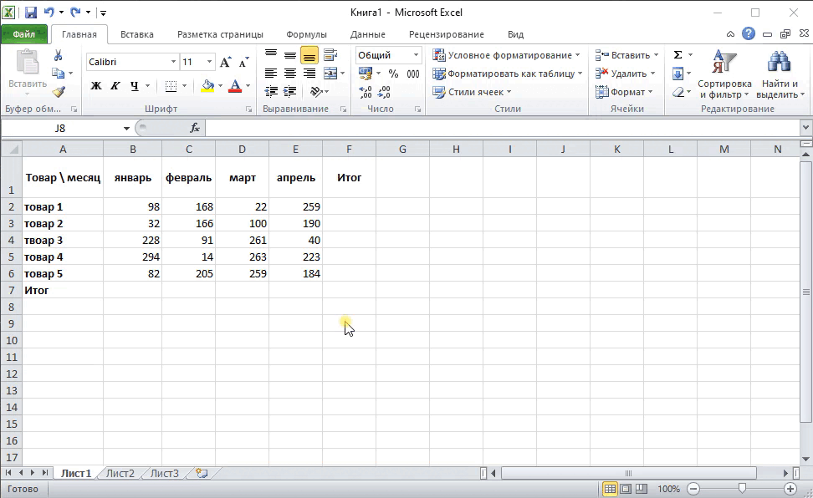Open the Лист2 sheet tab

click(120, 473)
